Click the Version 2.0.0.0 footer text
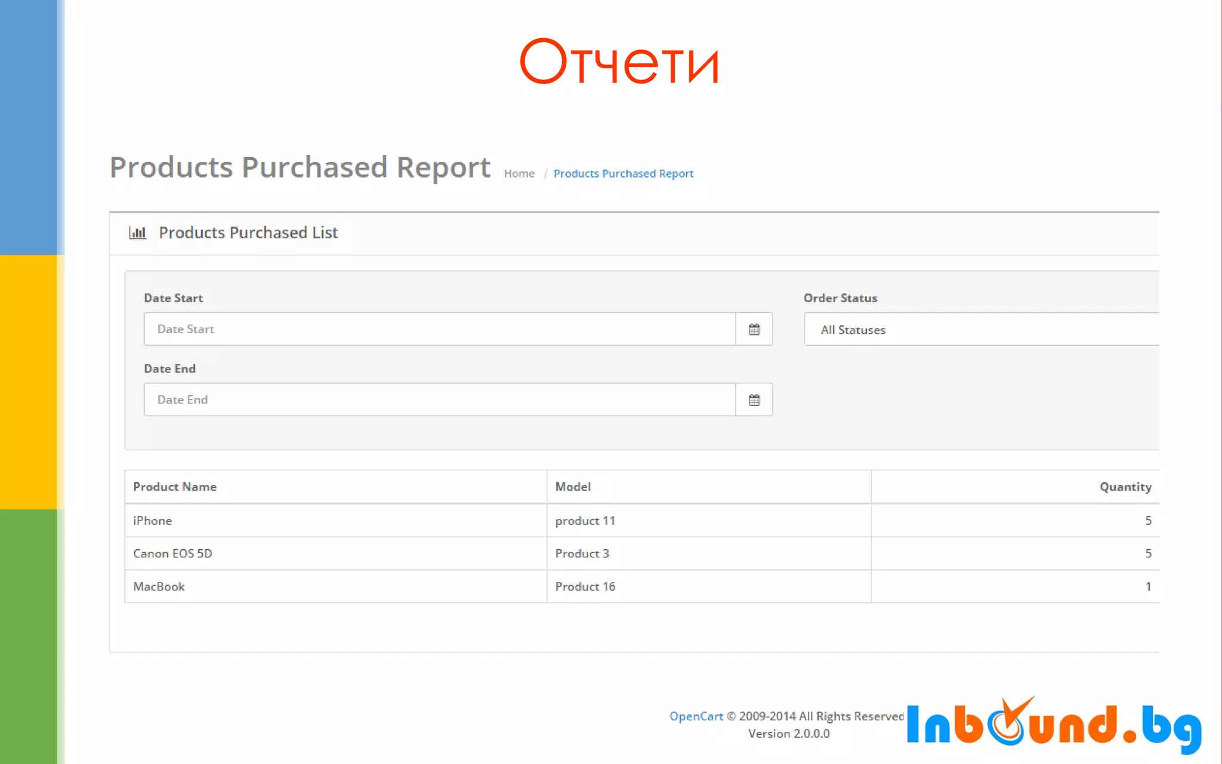Screen dimensions: 1222x764 (789, 734)
